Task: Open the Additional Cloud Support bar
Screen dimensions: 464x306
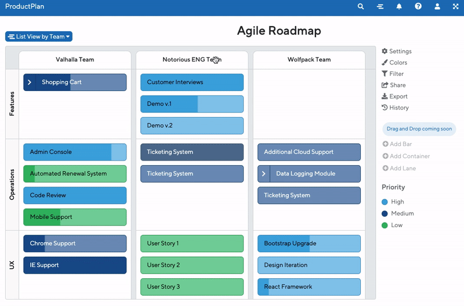Action: 309,152
